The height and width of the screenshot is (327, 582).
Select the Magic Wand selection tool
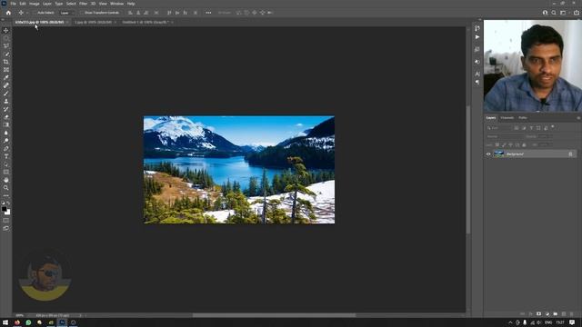(6, 54)
